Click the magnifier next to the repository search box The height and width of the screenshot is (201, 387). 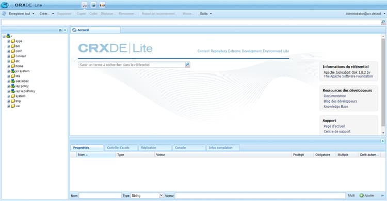pos(188,64)
